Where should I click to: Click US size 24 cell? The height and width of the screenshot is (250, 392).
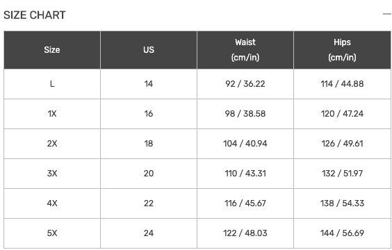[149, 233]
